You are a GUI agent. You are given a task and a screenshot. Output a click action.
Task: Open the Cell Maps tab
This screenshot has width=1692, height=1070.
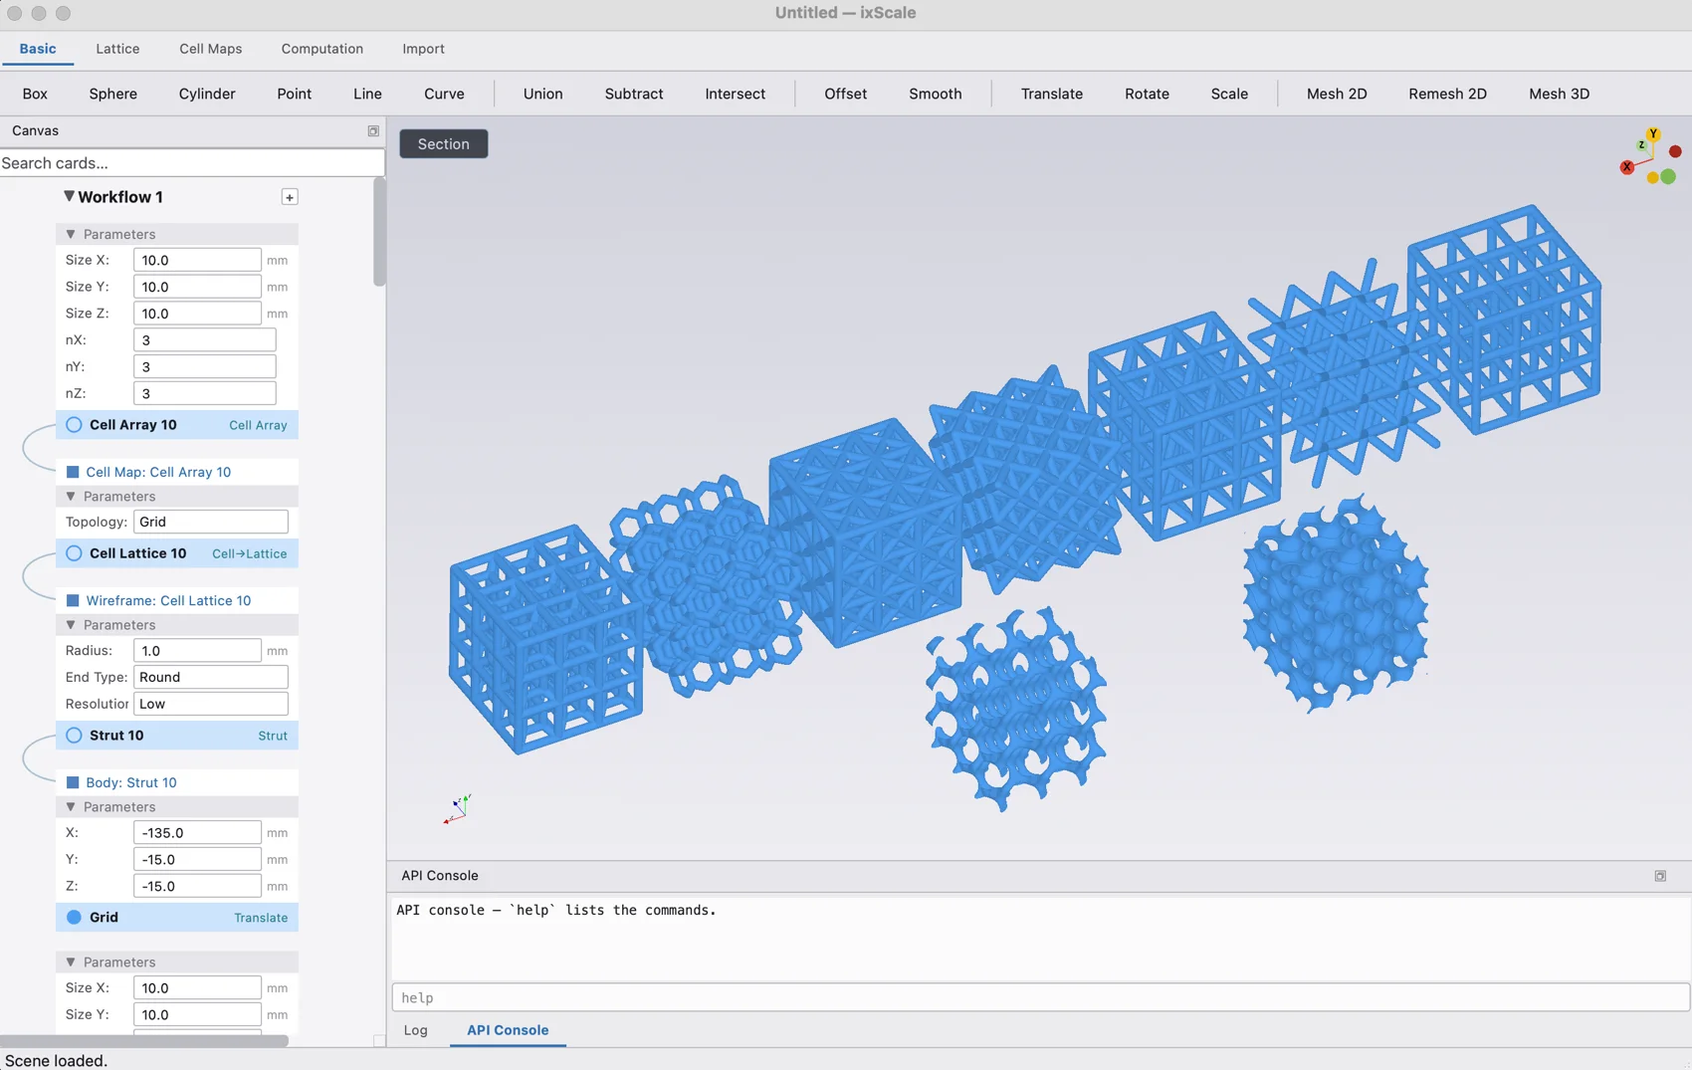pyautogui.click(x=210, y=49)
